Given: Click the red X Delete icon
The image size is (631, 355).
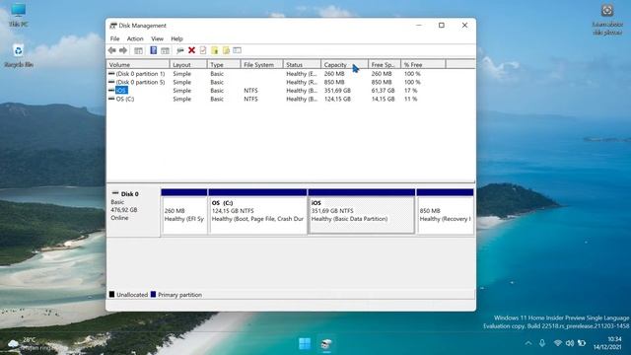Looking at the screenshot, I should click(x=191, y=50).
